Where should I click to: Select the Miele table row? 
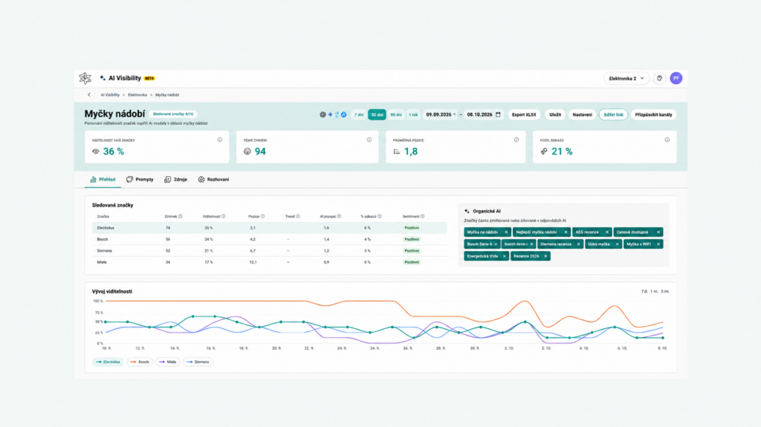269,262
